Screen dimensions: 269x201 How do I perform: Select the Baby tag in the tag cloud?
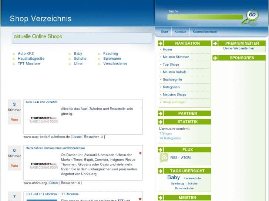[x=174, y=177]
